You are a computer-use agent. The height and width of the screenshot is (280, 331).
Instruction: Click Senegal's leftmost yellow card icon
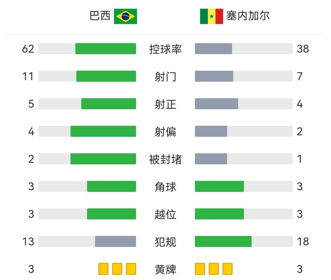(200, 269)
